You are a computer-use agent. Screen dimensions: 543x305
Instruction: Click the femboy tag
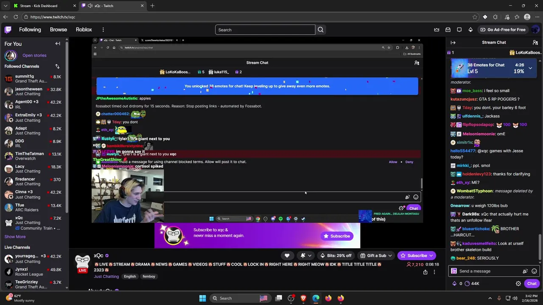149,277
